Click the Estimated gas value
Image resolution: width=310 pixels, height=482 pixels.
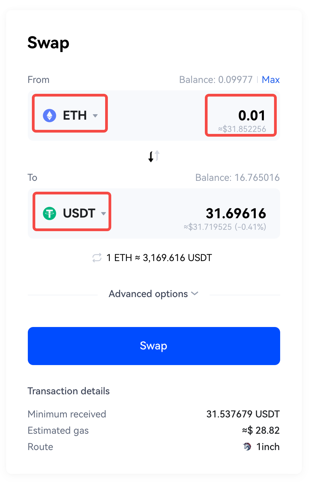(x=261, y=430)
